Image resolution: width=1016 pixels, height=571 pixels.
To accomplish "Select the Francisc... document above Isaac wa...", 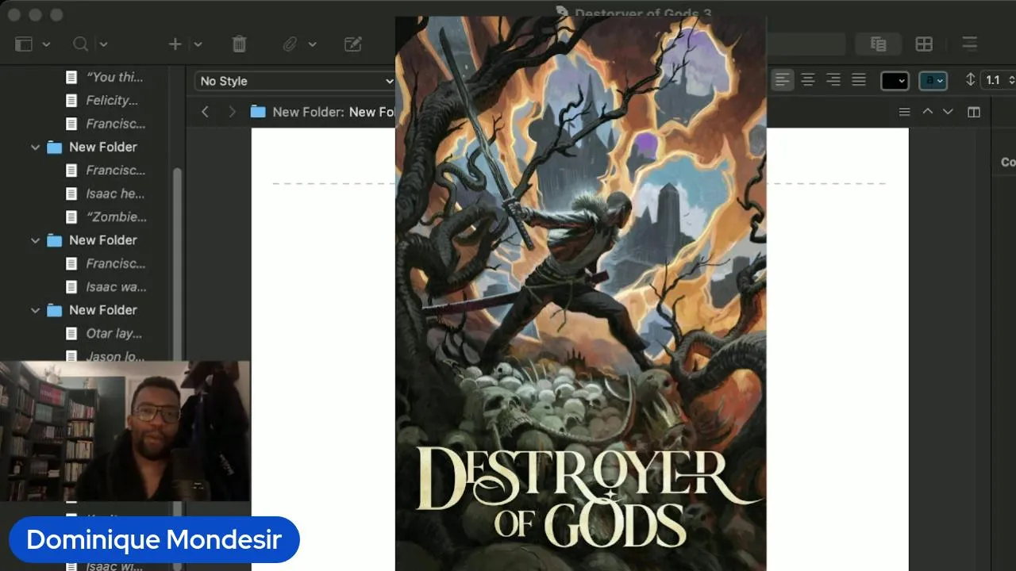I will point(115,263).
